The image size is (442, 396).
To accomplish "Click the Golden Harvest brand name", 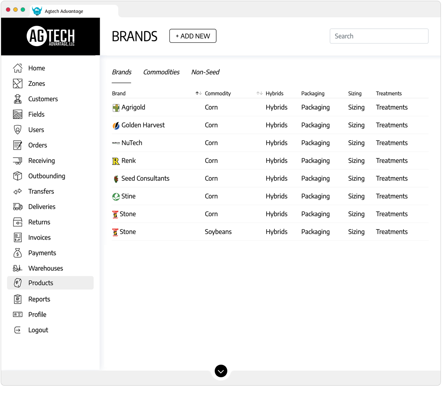I will pos(143,125).
